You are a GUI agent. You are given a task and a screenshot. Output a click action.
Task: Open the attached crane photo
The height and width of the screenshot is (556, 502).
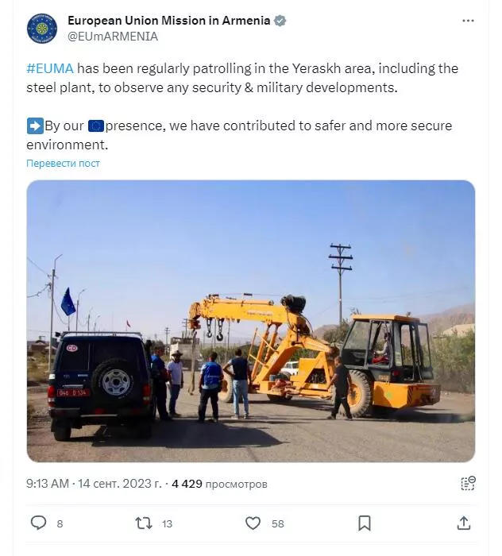coord(251,321)
